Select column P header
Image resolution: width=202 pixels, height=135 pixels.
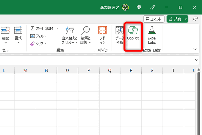89,70
